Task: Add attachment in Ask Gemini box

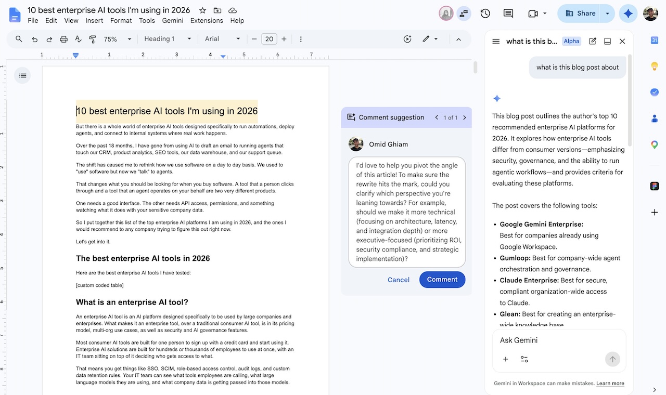Action: pyautogui.click(x=505, y=359)
